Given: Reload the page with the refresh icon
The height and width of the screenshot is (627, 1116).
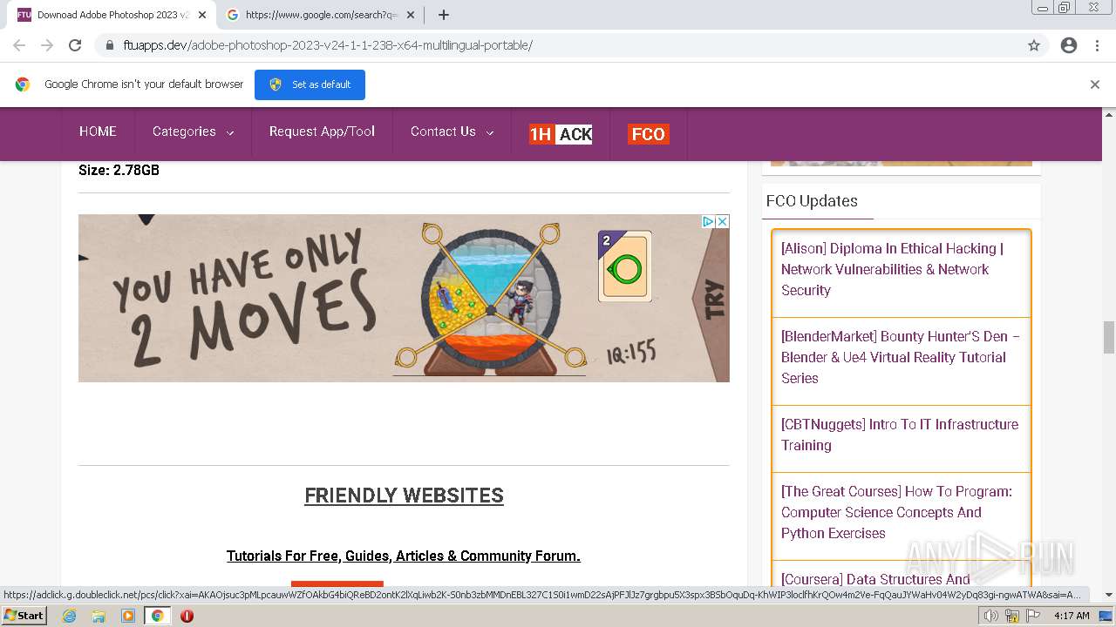Looking at the screenshot, I should click(75, 45).
